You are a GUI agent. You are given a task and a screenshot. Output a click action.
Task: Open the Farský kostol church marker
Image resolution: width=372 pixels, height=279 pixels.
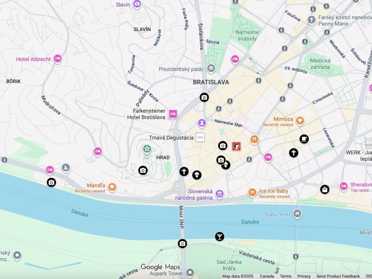click(311, 20)
